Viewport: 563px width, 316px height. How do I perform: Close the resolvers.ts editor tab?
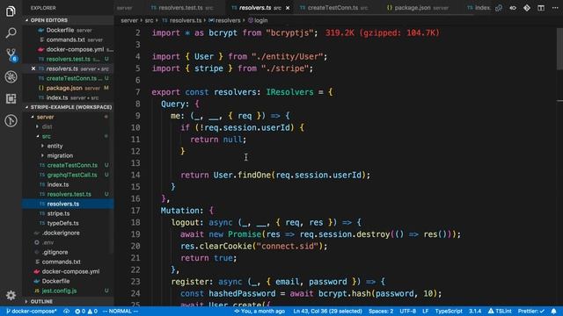click(x=288, y=8)
